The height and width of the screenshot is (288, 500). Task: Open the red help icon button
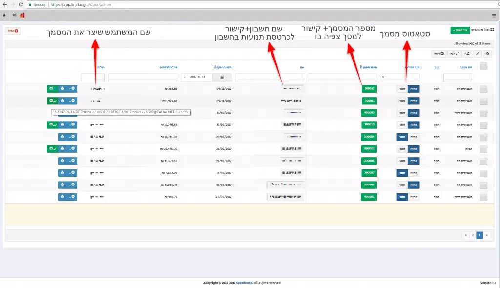point(13,31)
